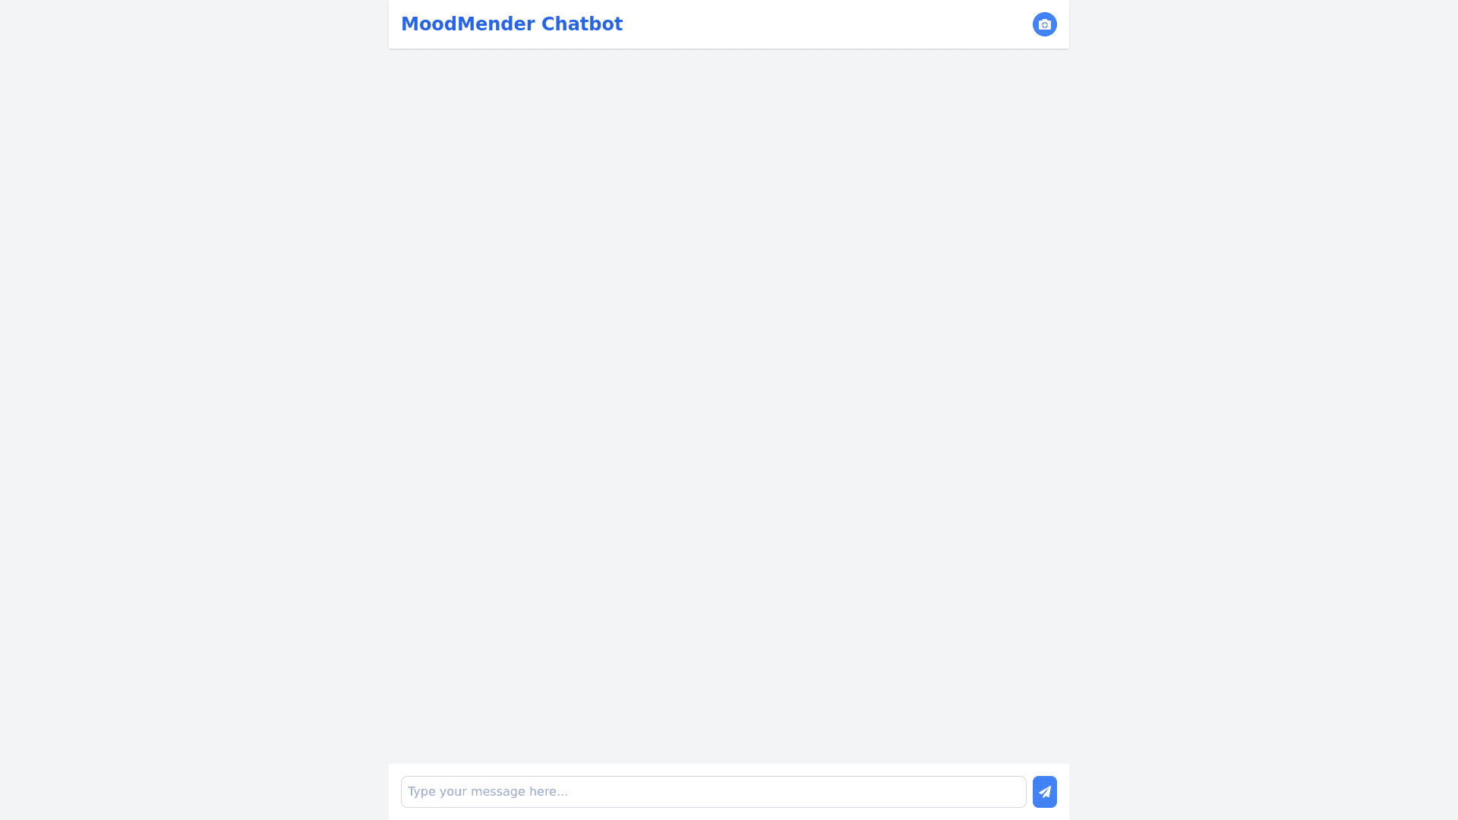Send the message with the paper plane button
This screenshot has height=820, width=1458.
tap(1044, 792)
